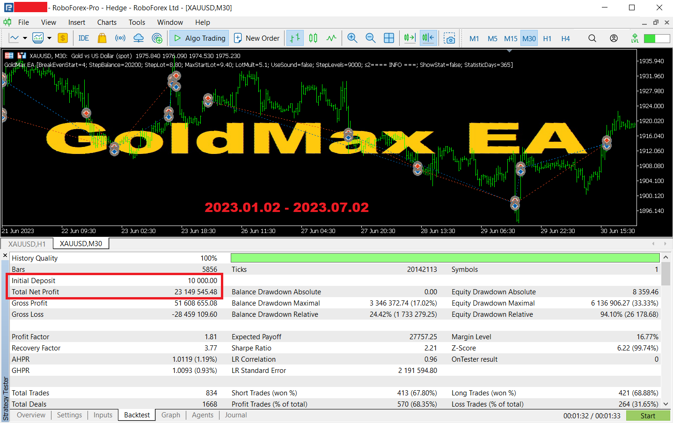Switch chart to line chart type

coord(331,38)
